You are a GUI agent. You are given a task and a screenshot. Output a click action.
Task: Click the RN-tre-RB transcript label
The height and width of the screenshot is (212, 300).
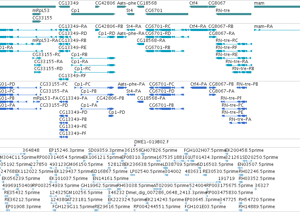[x=243, y=68]
